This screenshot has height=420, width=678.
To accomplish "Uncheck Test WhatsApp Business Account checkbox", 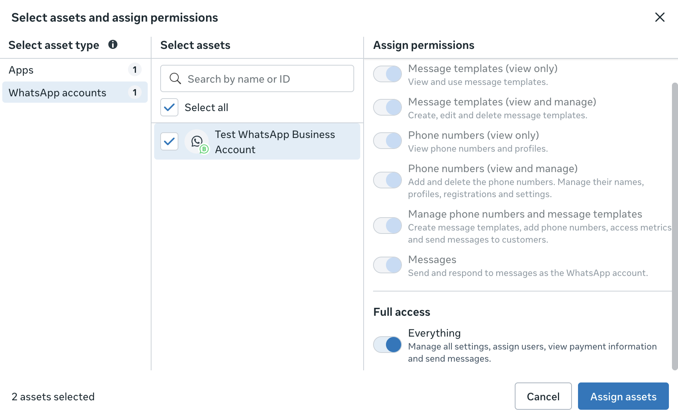I will point(169,141).
